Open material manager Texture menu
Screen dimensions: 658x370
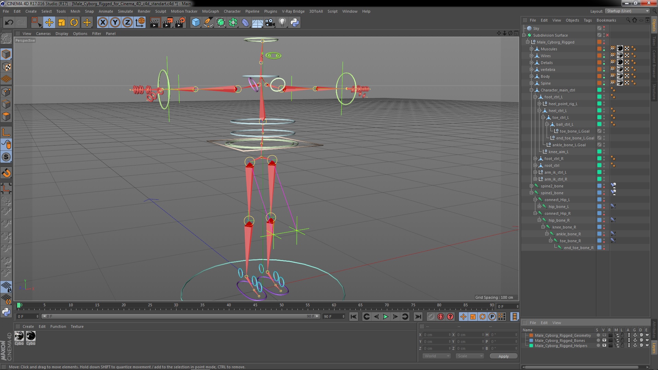point(77,326)
